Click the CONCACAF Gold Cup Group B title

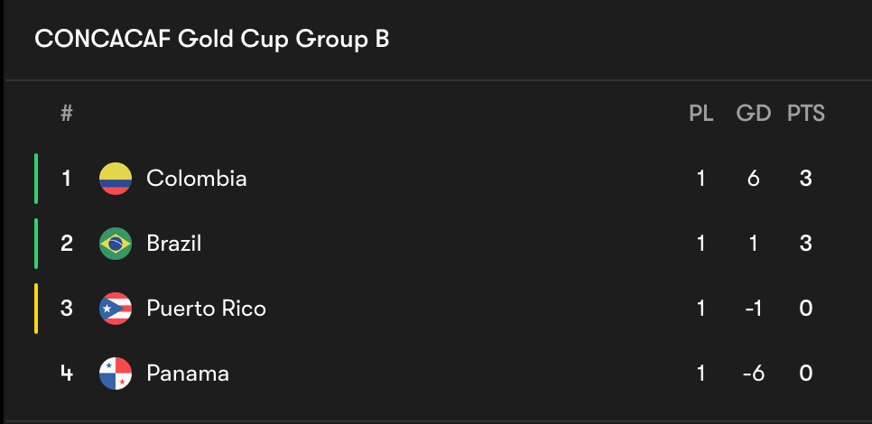(x=212, y=40)
